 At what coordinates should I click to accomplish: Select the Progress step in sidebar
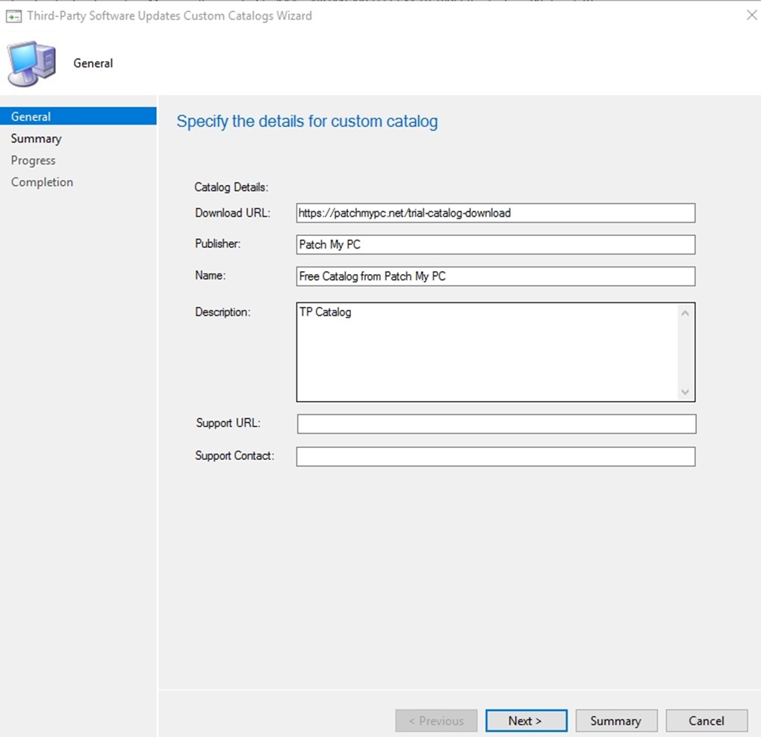tap(33, 160)
